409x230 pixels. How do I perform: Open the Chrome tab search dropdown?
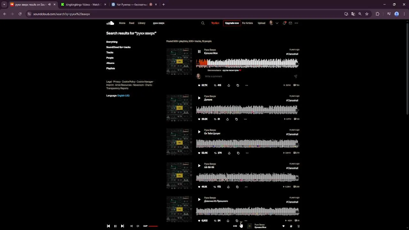tap(4, 4)
